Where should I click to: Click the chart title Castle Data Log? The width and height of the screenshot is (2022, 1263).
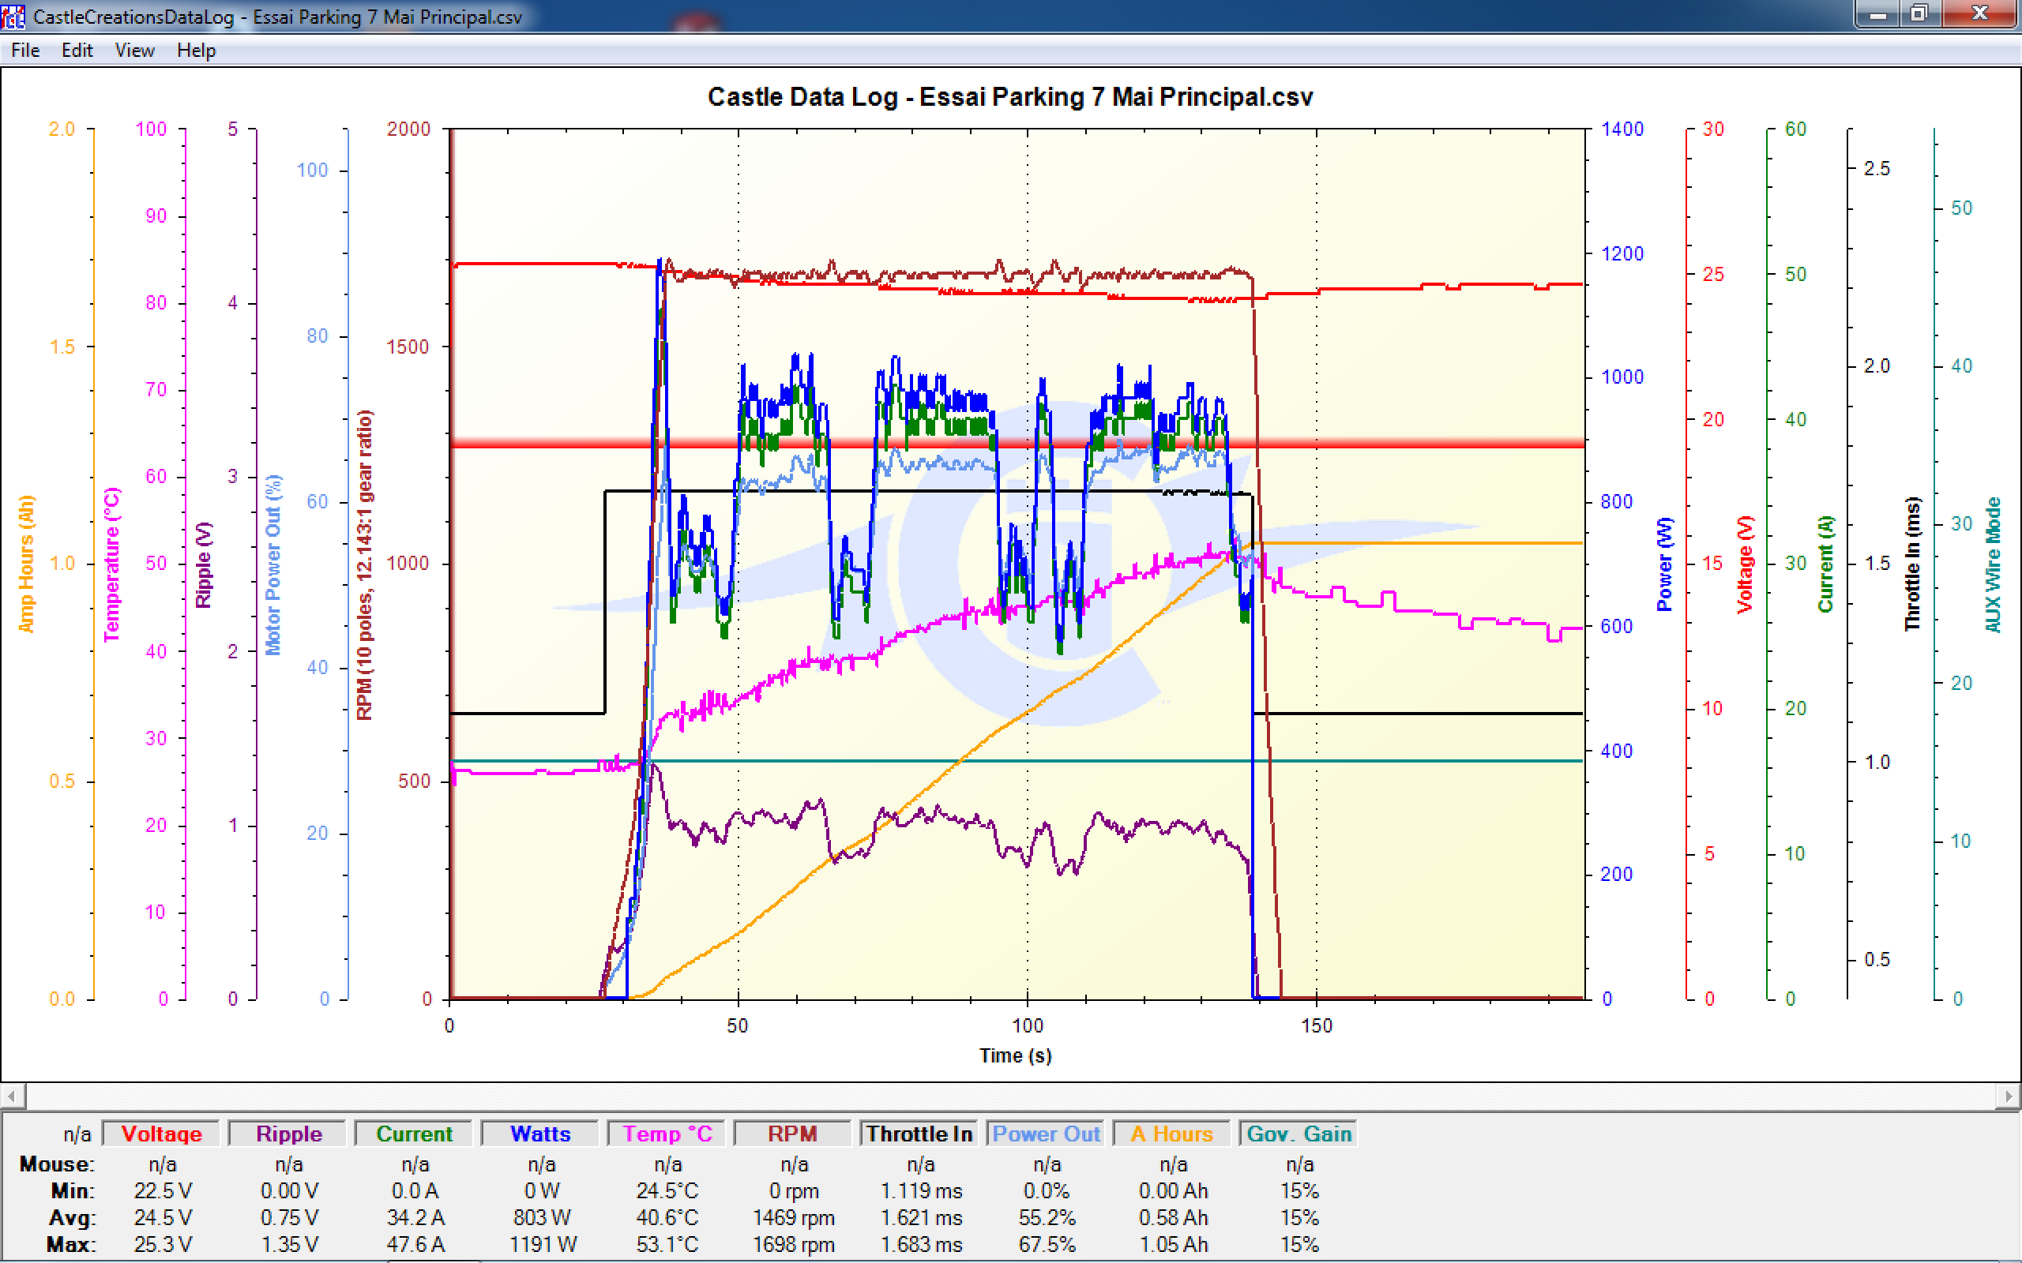tap(1010, 97)
